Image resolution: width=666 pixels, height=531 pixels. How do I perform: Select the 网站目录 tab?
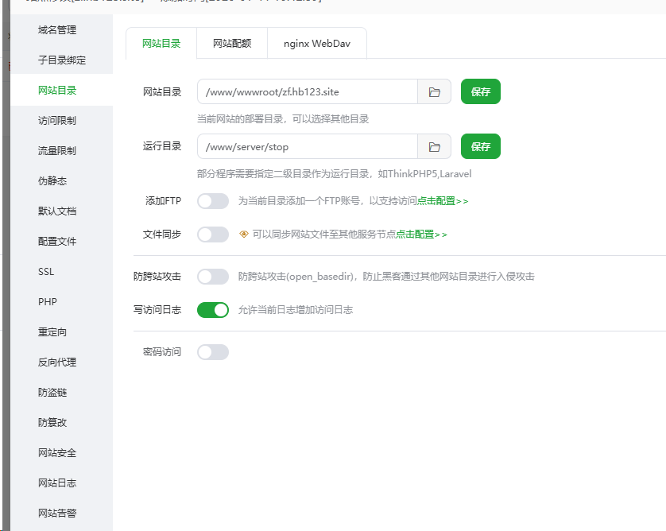click(x=161, y=44)
